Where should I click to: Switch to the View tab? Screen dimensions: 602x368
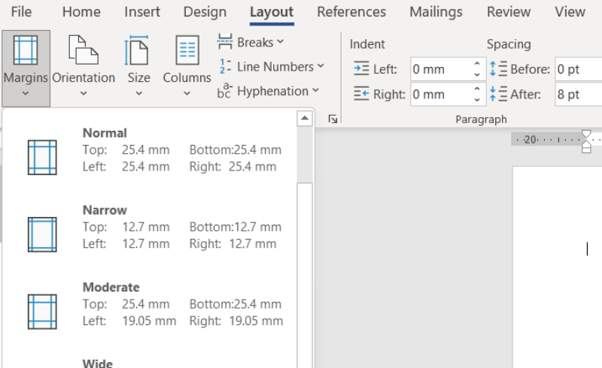pos(570,12)
